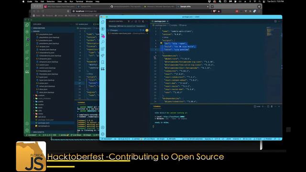Open Manage gear in green back window

click(27, 130)
